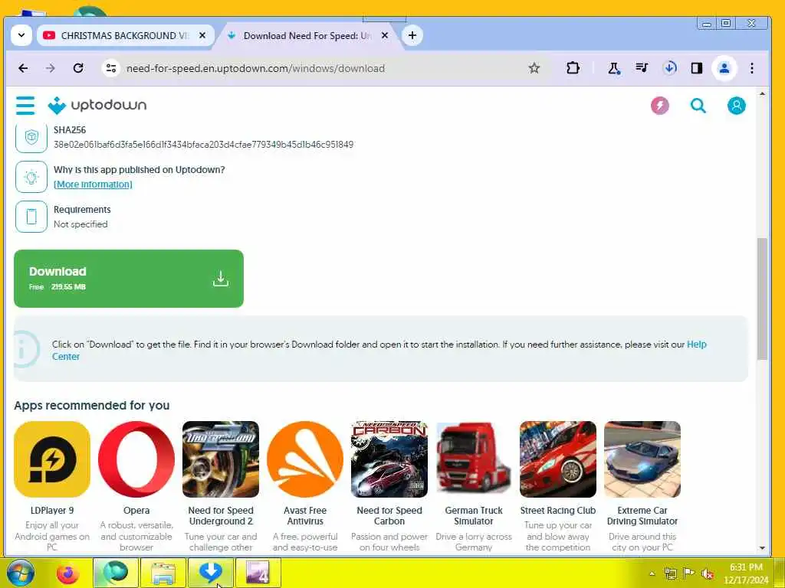Viewport: 785px width, 588px height.
Task: Click Street Racing Club title text
Action: [558, 511]
